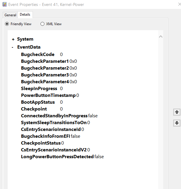This screenshot has width=181, height=189.
Task: Click the BugcheckCode field label
Action: [x=38, y=55]
